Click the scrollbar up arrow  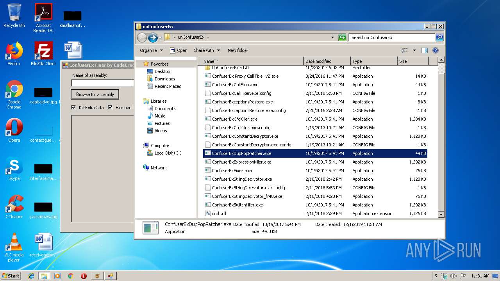click(x=441, y=60)
